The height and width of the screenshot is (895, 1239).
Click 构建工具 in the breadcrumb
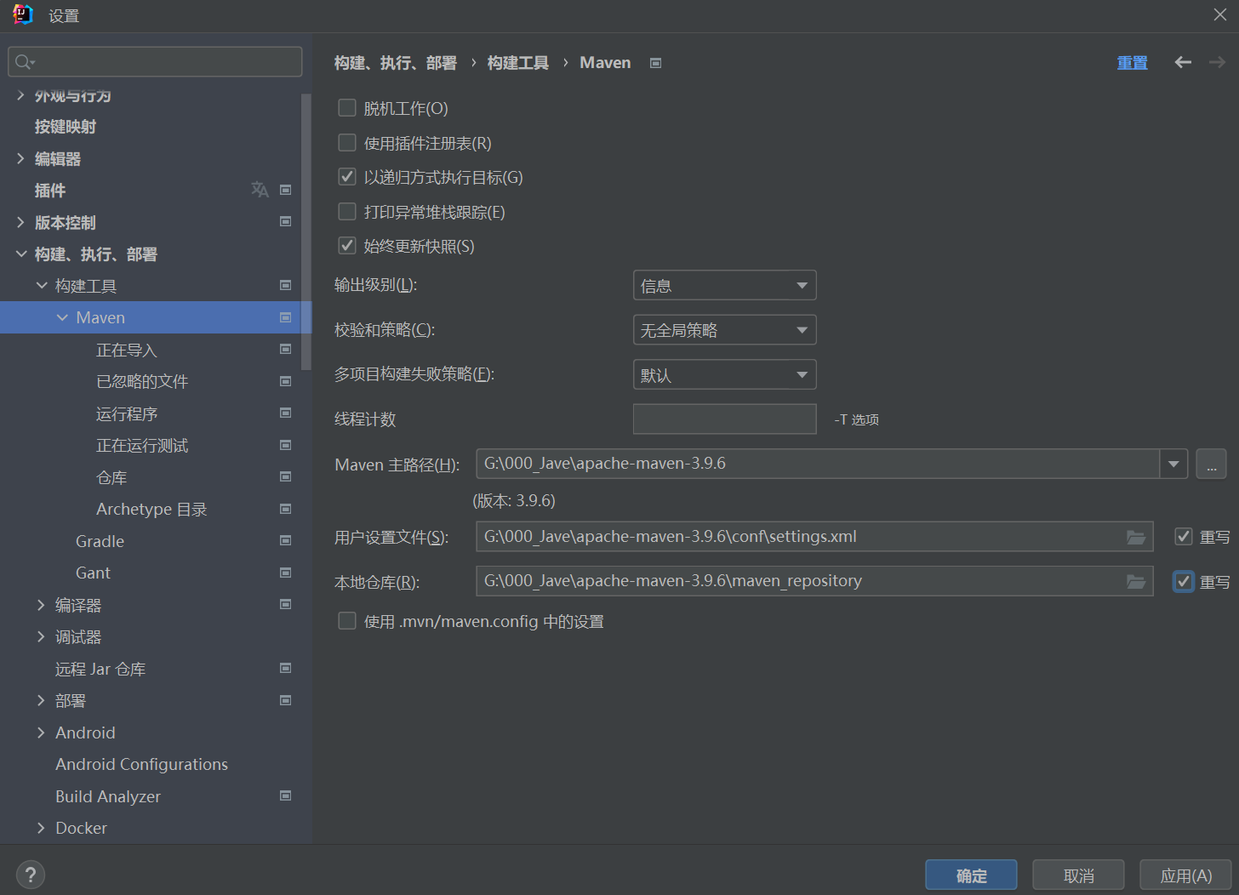click(x=517, y=63)
